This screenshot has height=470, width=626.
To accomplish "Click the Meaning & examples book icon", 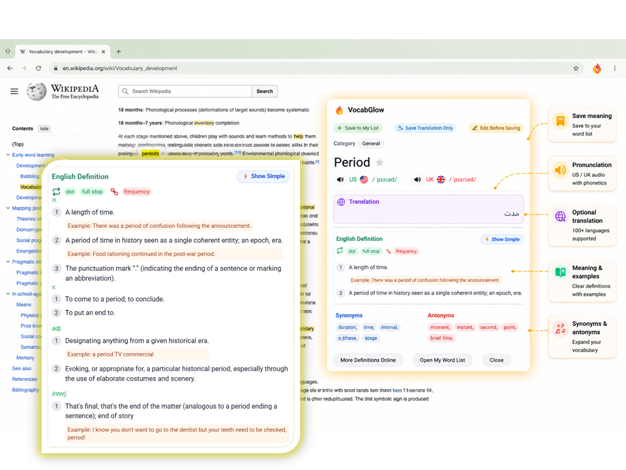I will click(x=560, y=272).
